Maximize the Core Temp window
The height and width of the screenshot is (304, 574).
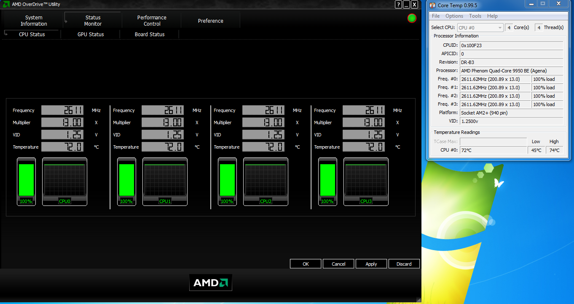point(543,4)
